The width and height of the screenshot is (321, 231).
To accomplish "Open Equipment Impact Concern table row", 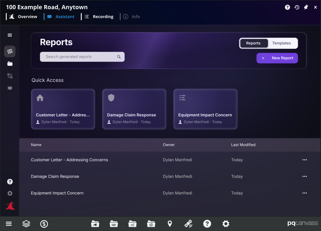I will click(x=170, y=193).
